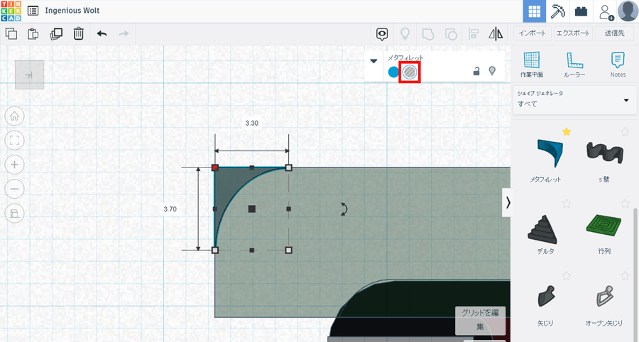The height and width of the screenshot is (342, 639).
Task: Click the Tinkercad logo home icon
Action: [11, 11]
